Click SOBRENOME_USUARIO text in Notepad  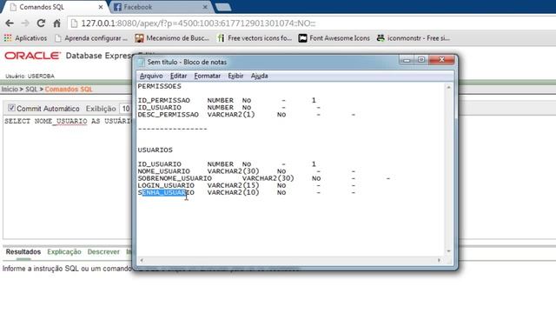coord(175,178)
